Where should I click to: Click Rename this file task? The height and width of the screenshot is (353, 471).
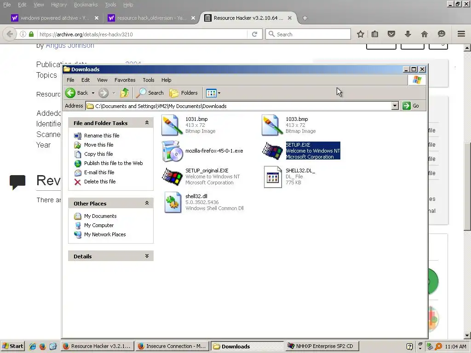click(102, 136)
